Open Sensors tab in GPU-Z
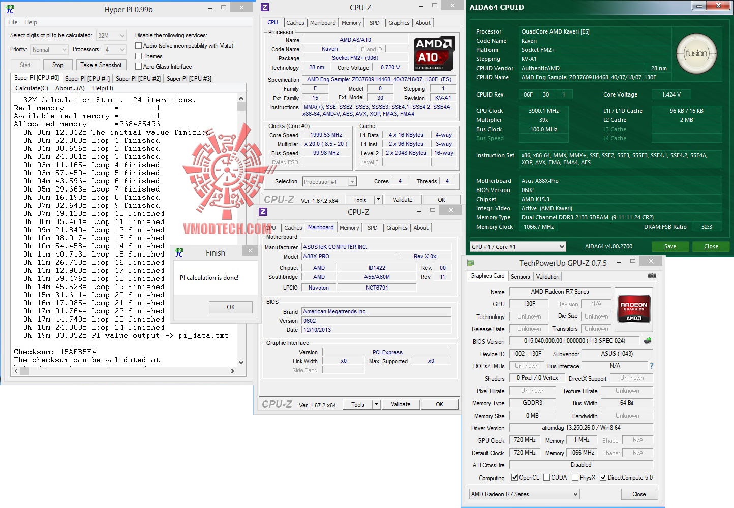This screenshot has width=734, height=508. [520, 277]
